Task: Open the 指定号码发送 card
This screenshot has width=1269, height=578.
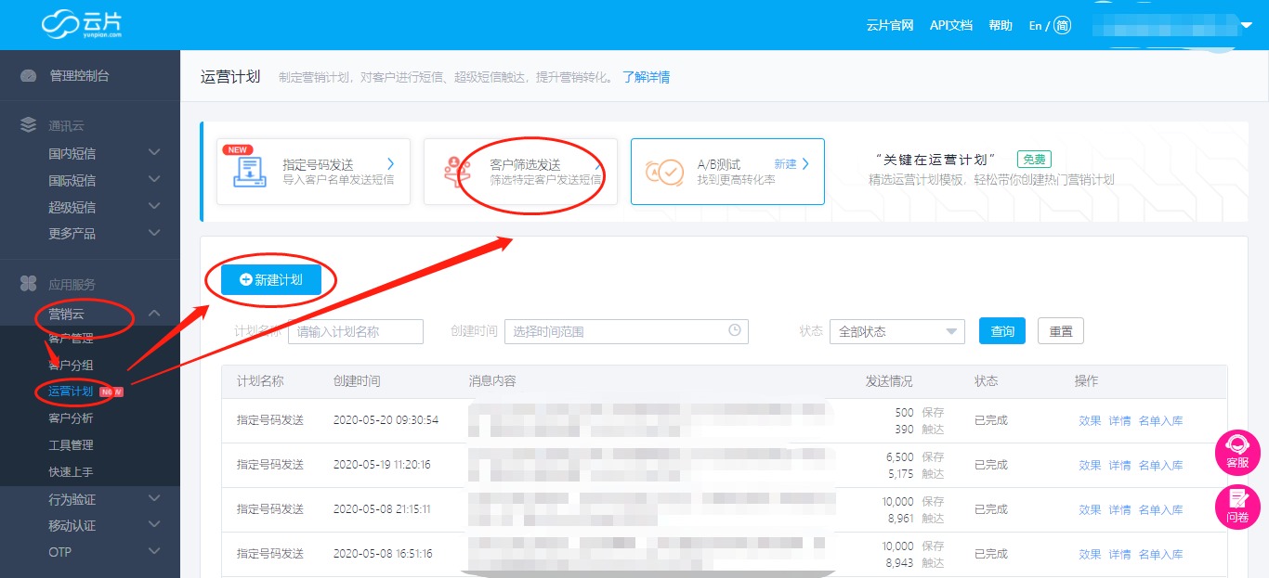Action: 313,172
